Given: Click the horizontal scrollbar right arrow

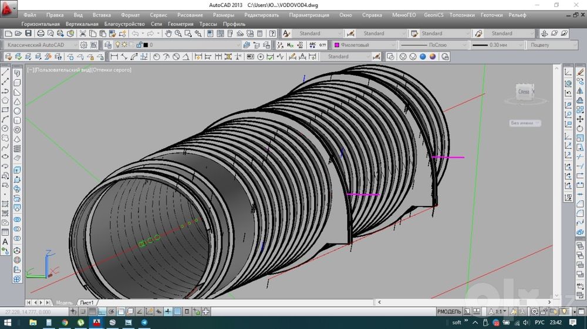Looking at the screenshot, I should 549,302.
